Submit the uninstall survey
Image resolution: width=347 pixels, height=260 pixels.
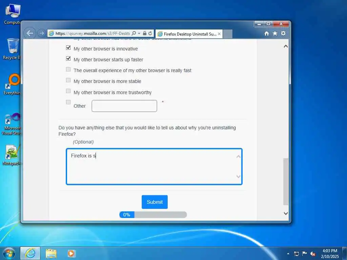coord(155,202)
